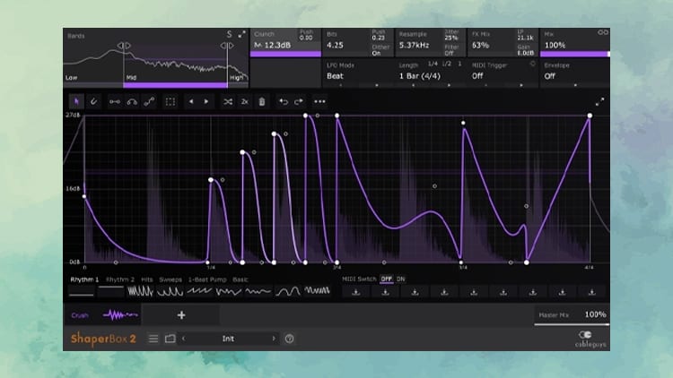This screenshot has width=673, height=378.
Task: Switch to the Rhythm 1 preset tab
Action: 84,279
